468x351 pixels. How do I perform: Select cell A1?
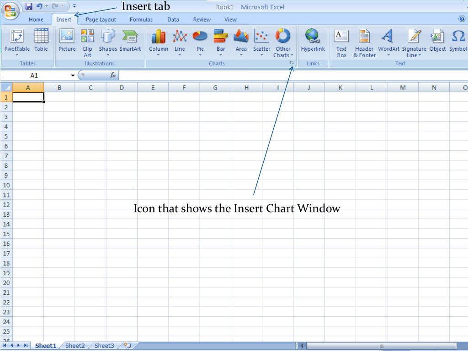tap(28, 97)
